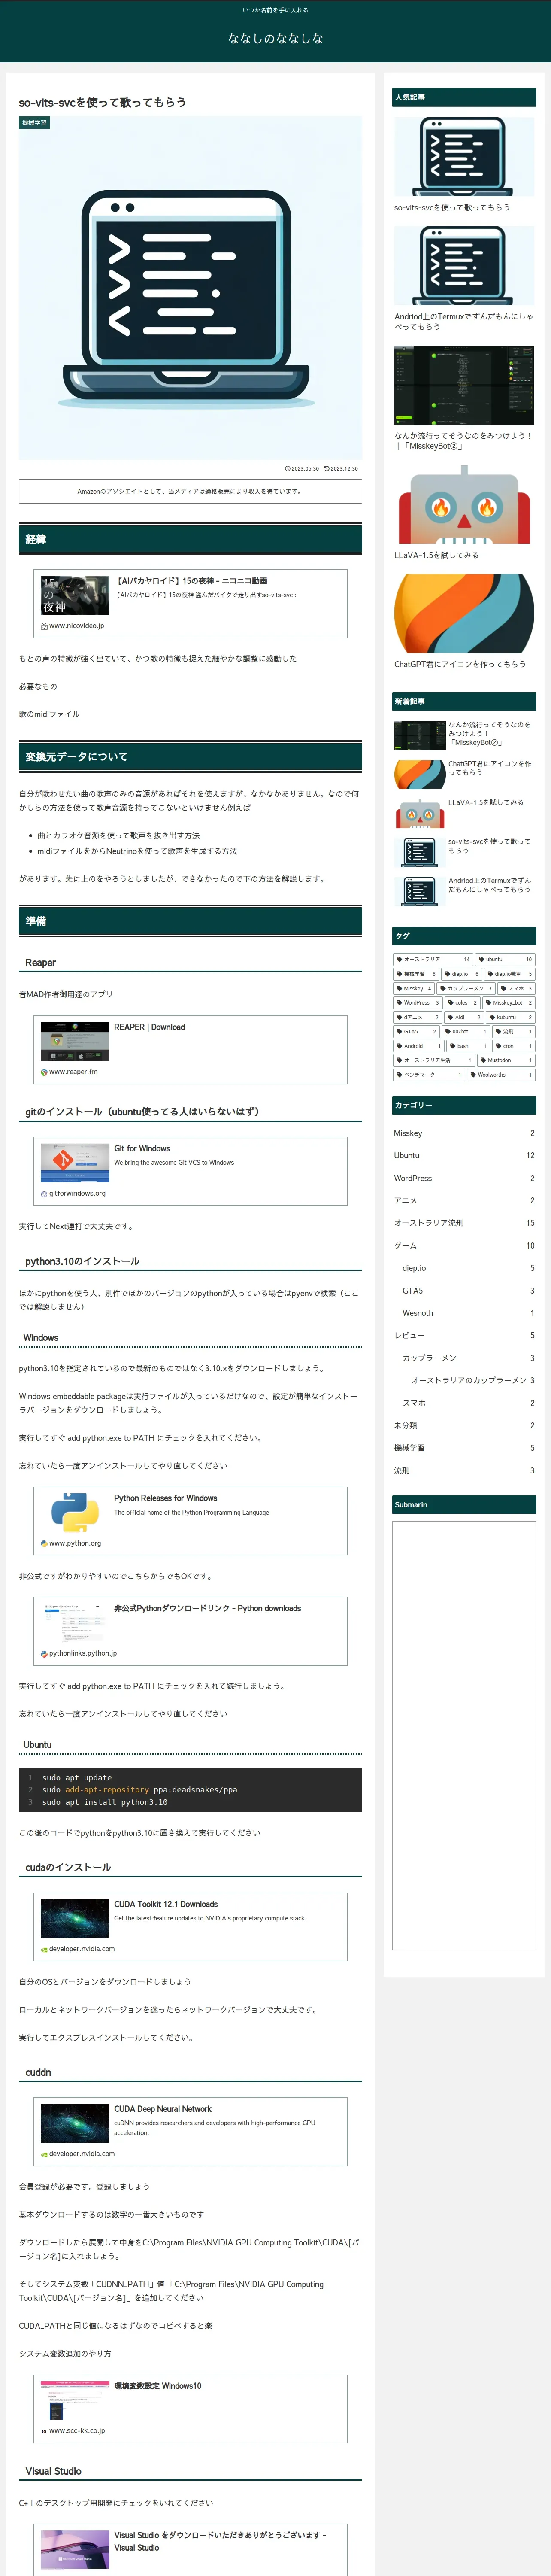
Task: Select the diep.io戦車 tag
Action: point(510,974)
